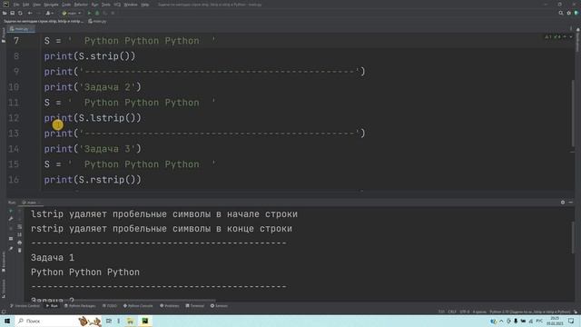Click line 16 print(S.rstrip()) code
The image size is (581, 327).
pos(93,180)
